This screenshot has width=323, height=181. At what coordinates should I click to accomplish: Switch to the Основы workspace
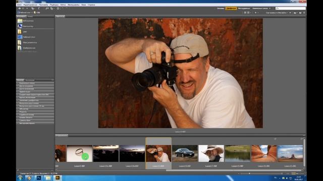point(221,9)
